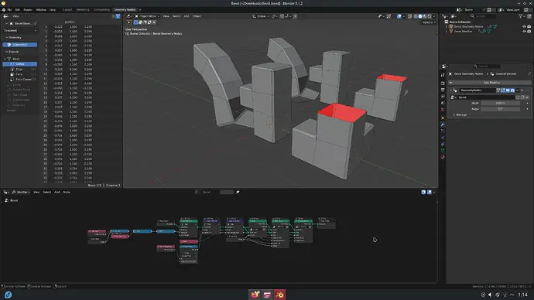Disable Bevel Modifier object in renders
Image resolution: width=534 pixels, height=300 pixels.
tap(529, 31)
